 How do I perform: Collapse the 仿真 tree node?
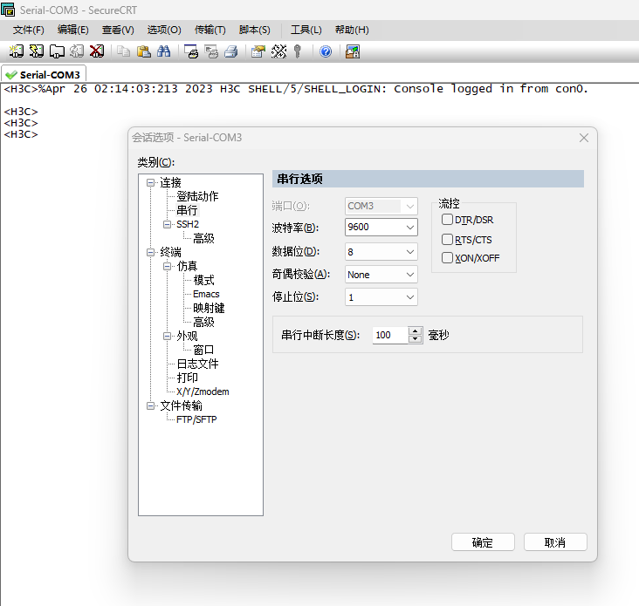point(167,266)
